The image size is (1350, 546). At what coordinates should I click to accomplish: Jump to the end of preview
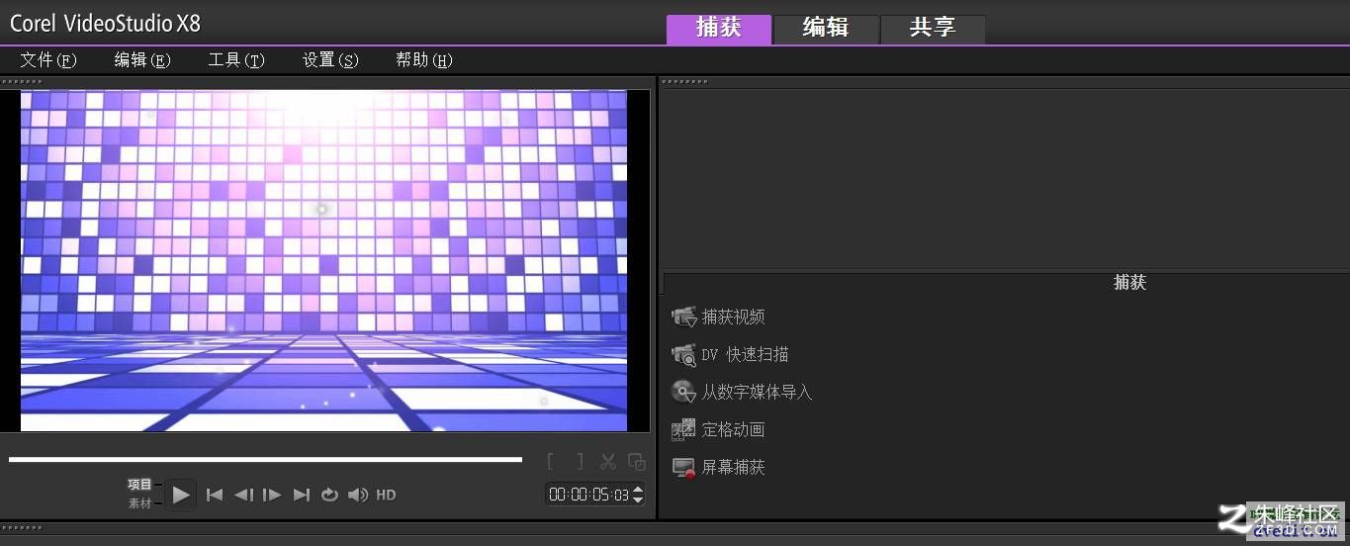click(x=302, y=495)
